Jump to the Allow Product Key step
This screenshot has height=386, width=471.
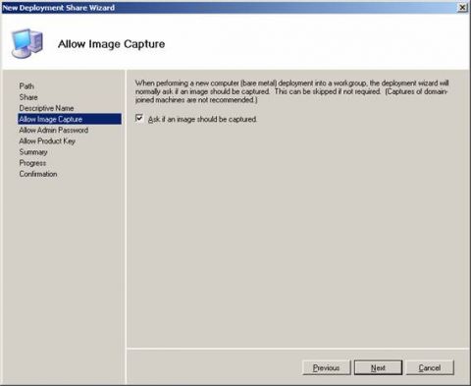47,141
